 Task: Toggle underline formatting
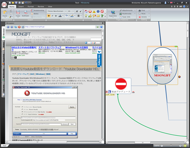pos(56,16)
